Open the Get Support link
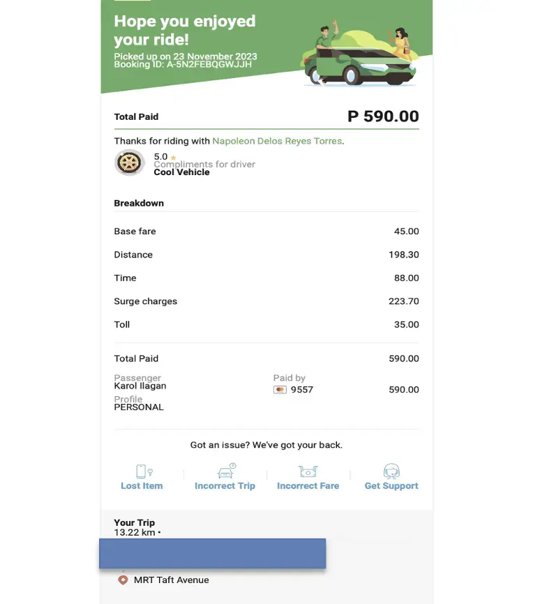The height and width of the screenshot is (604, 533). 391,485
